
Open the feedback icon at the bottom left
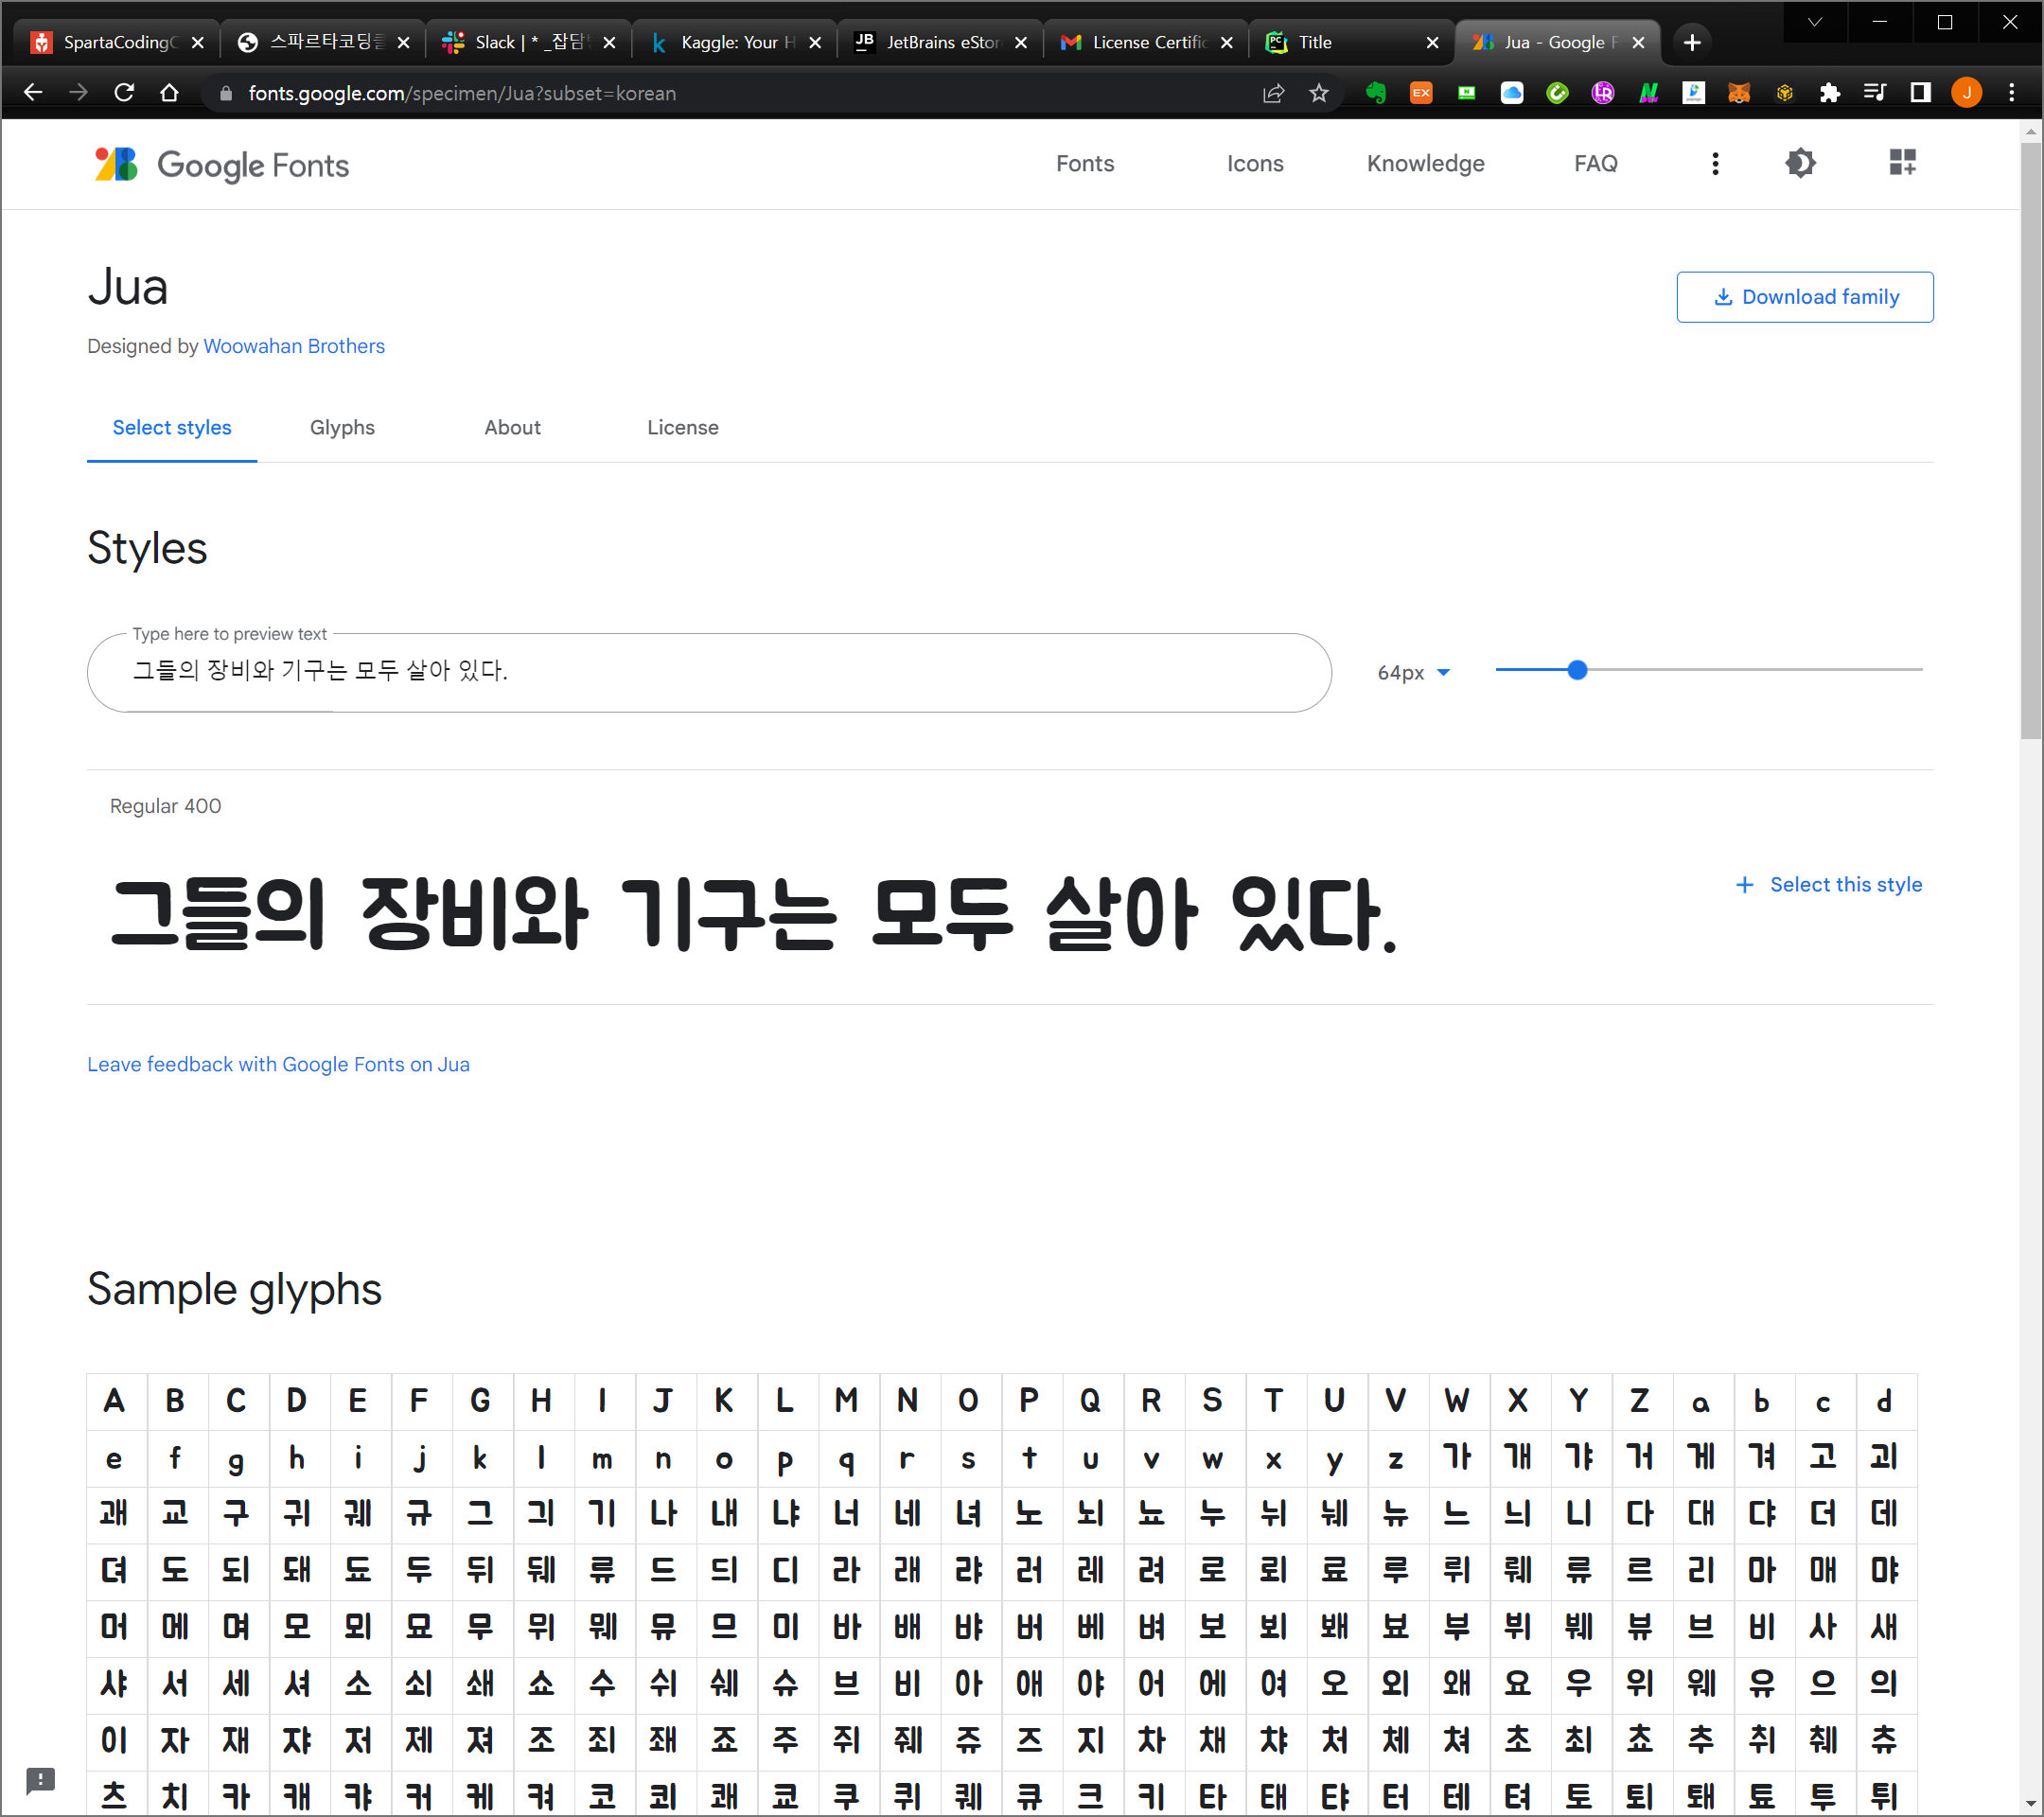point(40,1780)
